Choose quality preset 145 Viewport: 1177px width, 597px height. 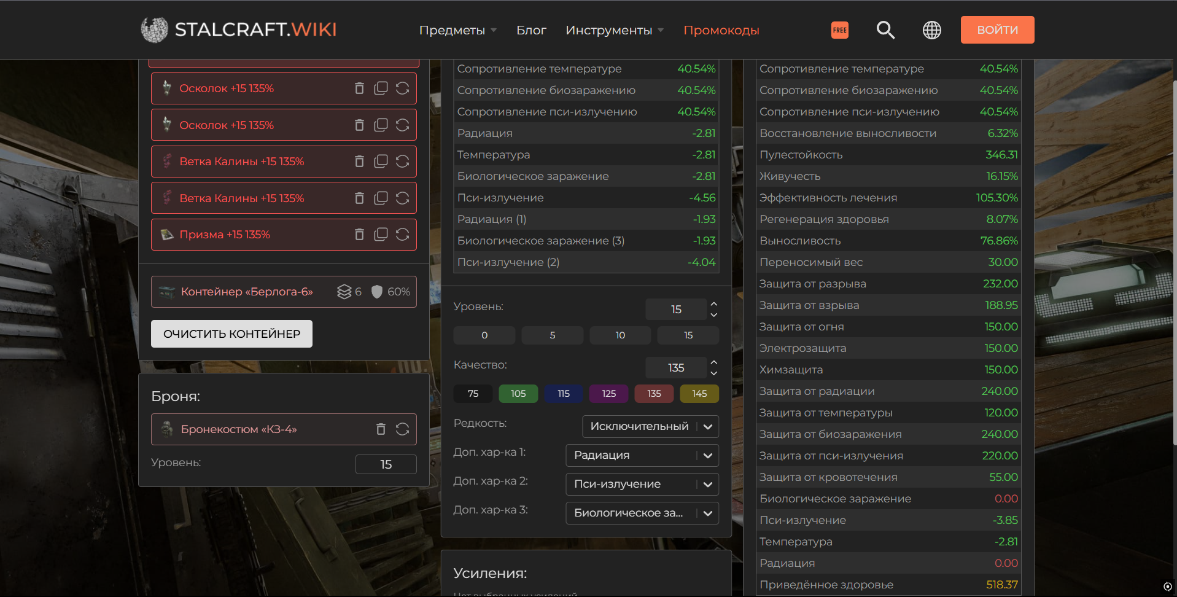point(699,394)
